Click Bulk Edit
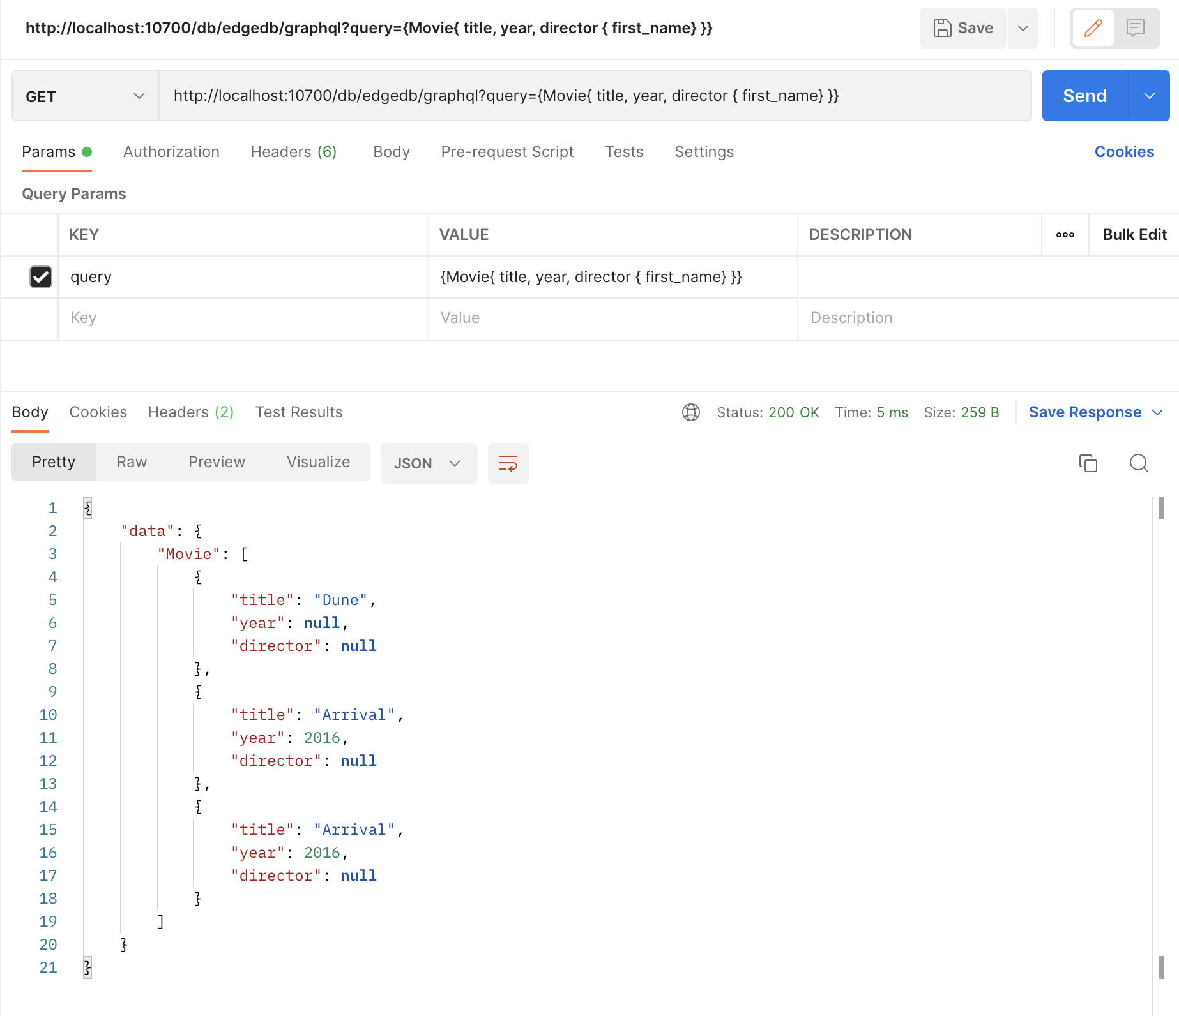The height and width of the screenshot is (1016, 1179). pos(1134,235)
